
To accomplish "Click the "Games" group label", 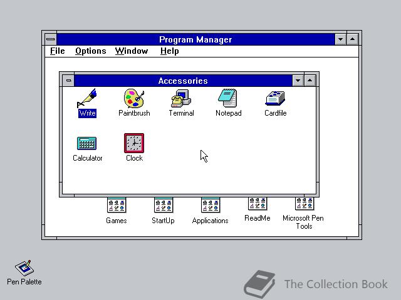I will pos(117,221).
